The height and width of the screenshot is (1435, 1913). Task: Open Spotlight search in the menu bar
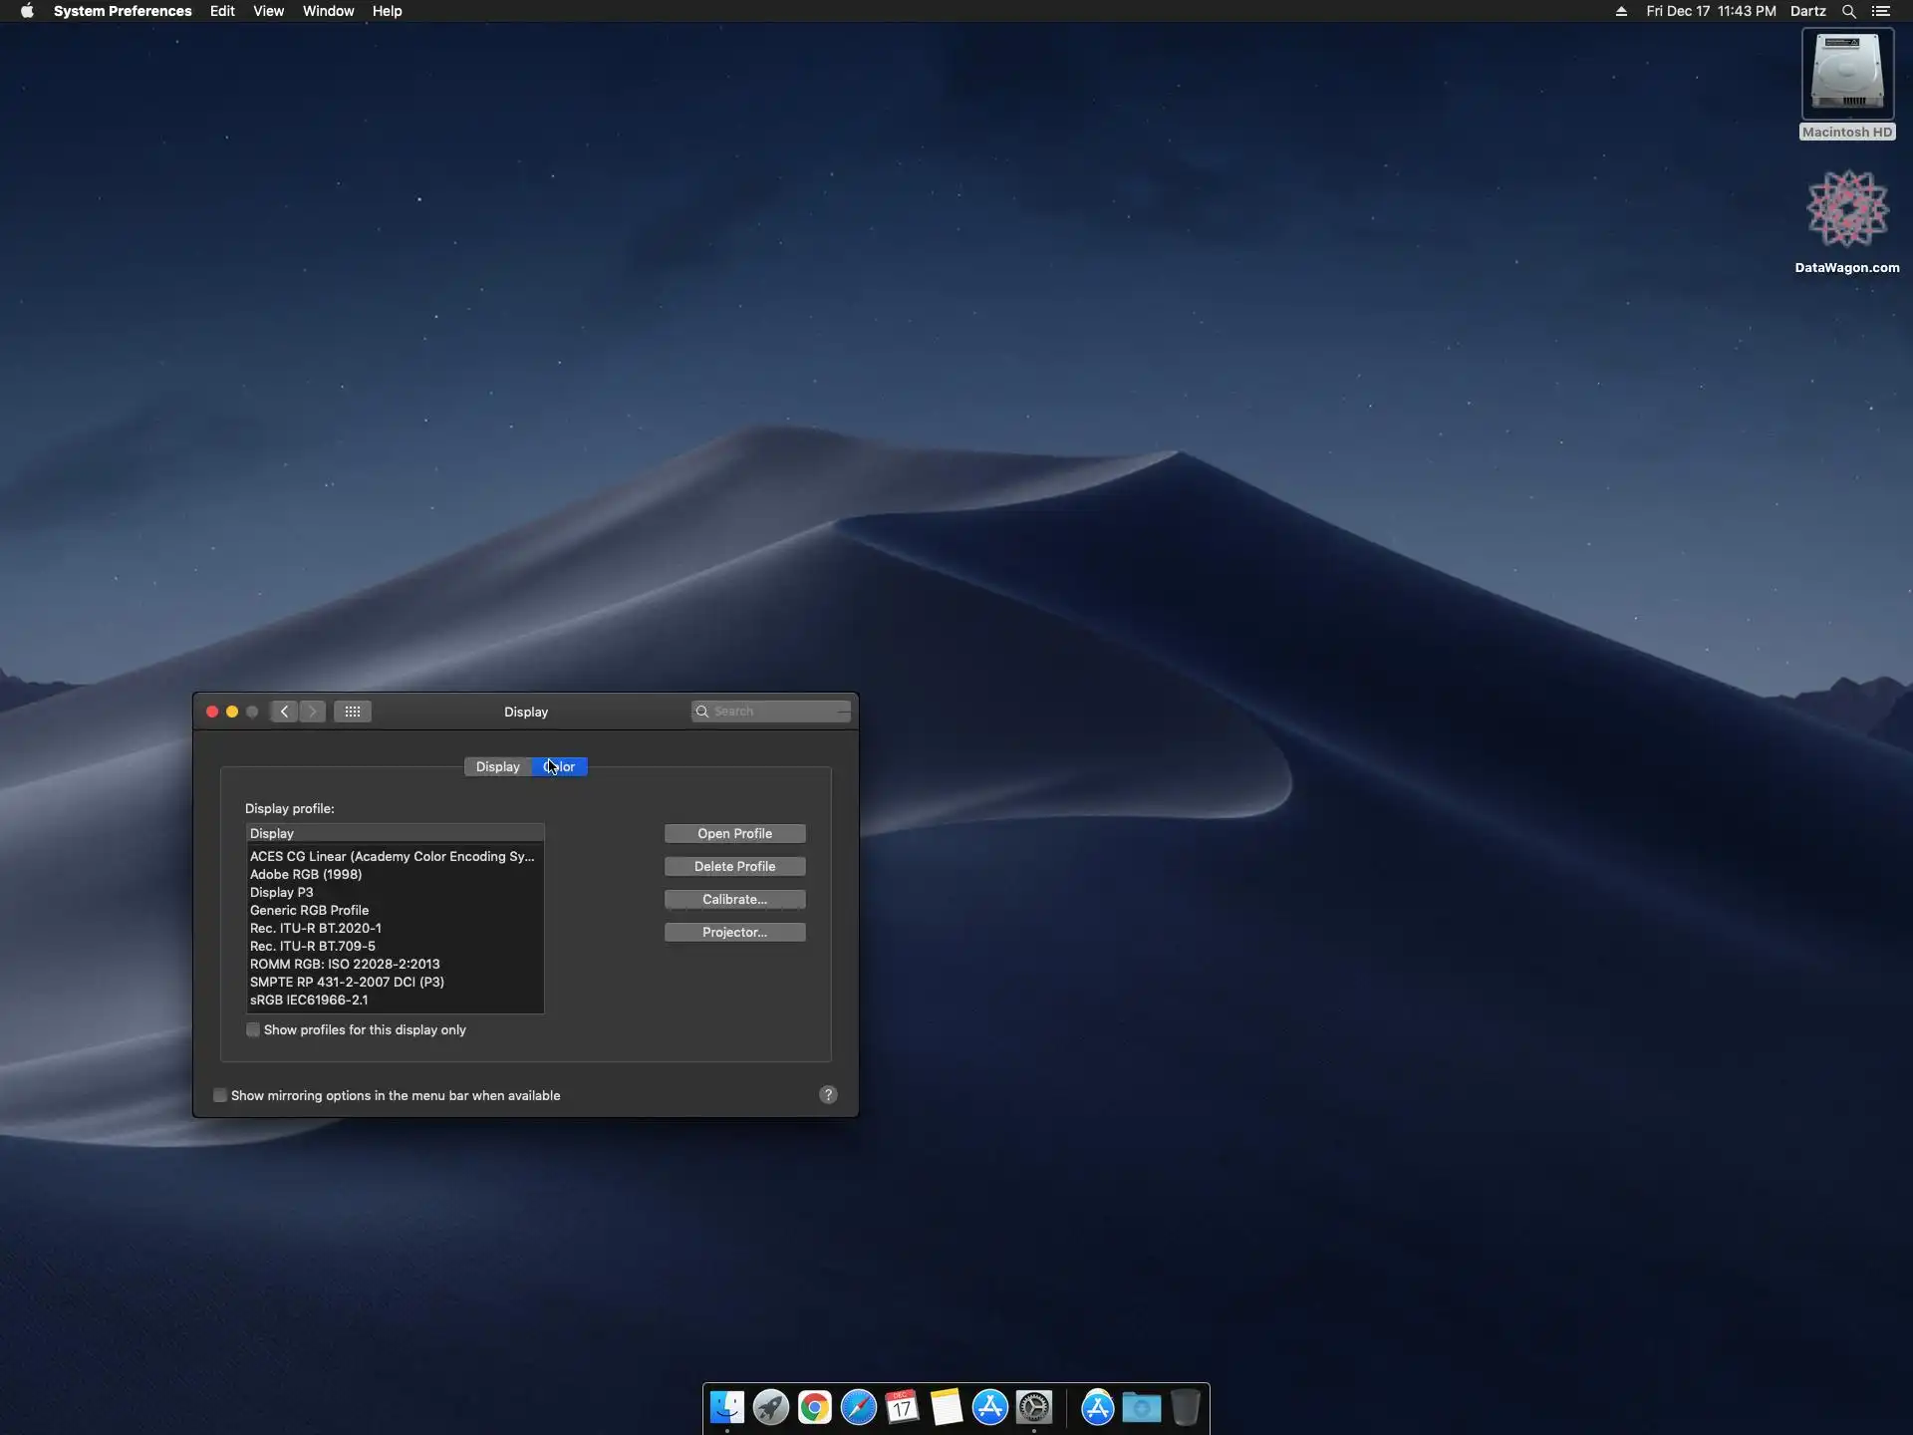point(1848,11)
